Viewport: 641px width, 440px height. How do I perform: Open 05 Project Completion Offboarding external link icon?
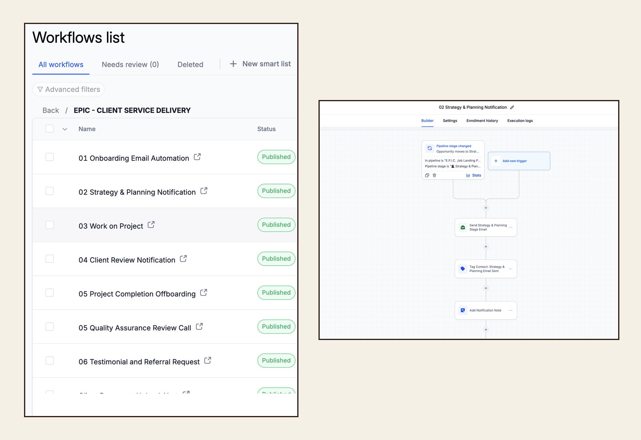(204, 293)
